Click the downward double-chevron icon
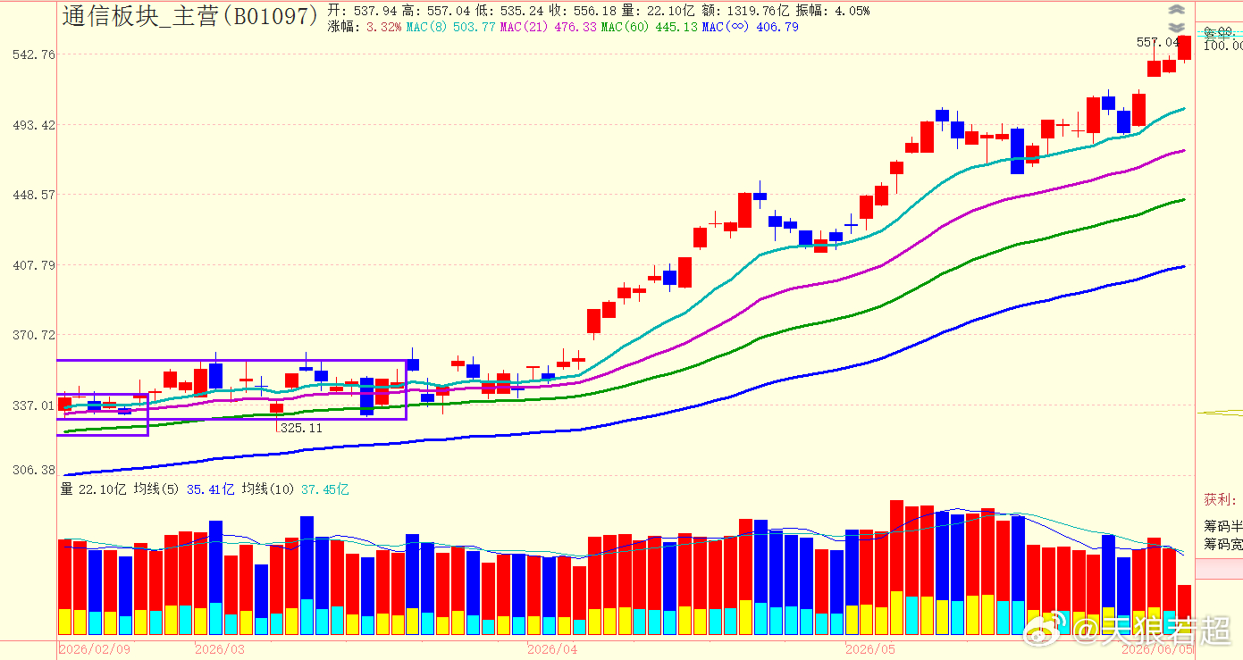 point(1177,28)
